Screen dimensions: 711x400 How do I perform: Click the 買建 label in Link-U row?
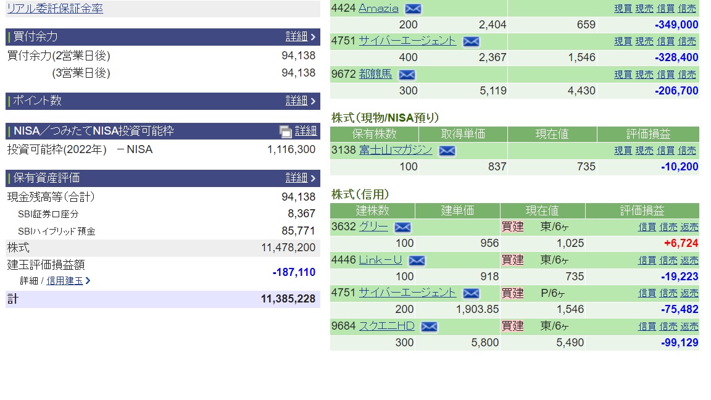tap(512, 260)
